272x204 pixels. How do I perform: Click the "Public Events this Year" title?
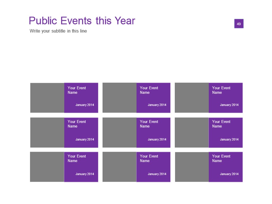coord(82,21)
